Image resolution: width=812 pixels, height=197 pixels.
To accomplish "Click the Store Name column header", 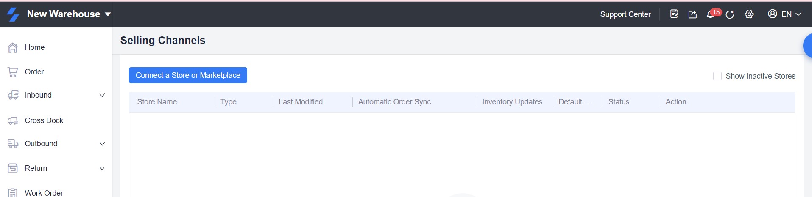I will coord(157,102).
